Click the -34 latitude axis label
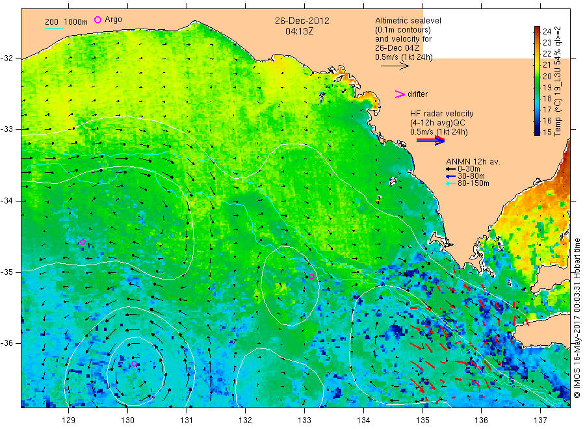 [x=6, y=201]
